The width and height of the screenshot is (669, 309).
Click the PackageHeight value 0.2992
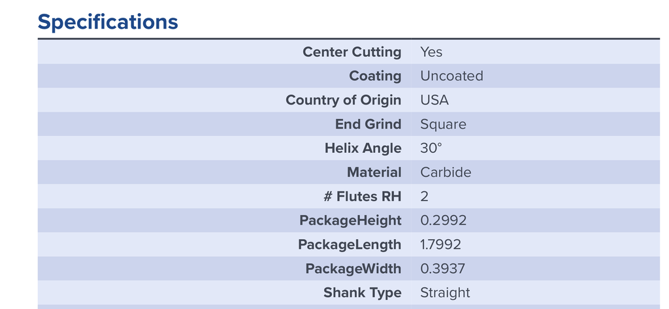point(444,221)
